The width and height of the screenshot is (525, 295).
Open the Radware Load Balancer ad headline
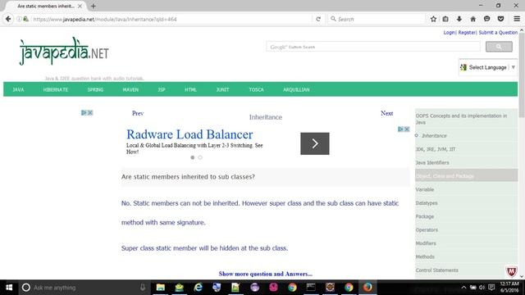coord(189,134)
